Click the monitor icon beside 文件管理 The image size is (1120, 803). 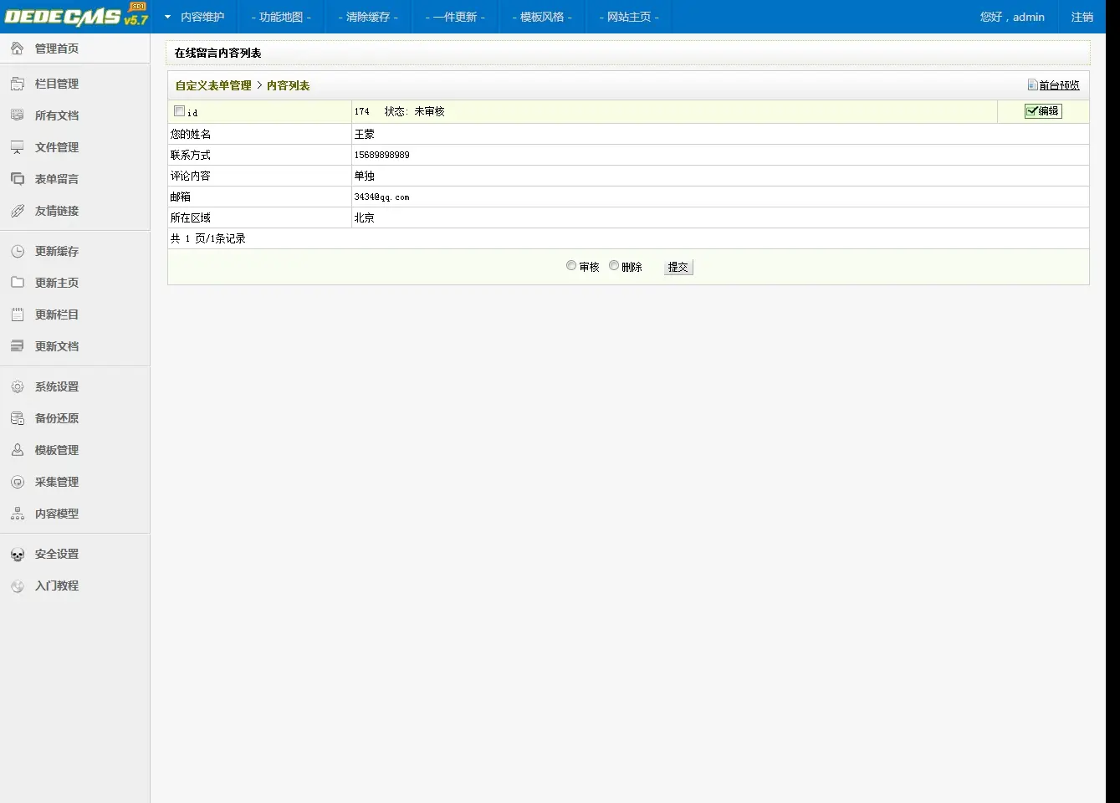(18, 147)
